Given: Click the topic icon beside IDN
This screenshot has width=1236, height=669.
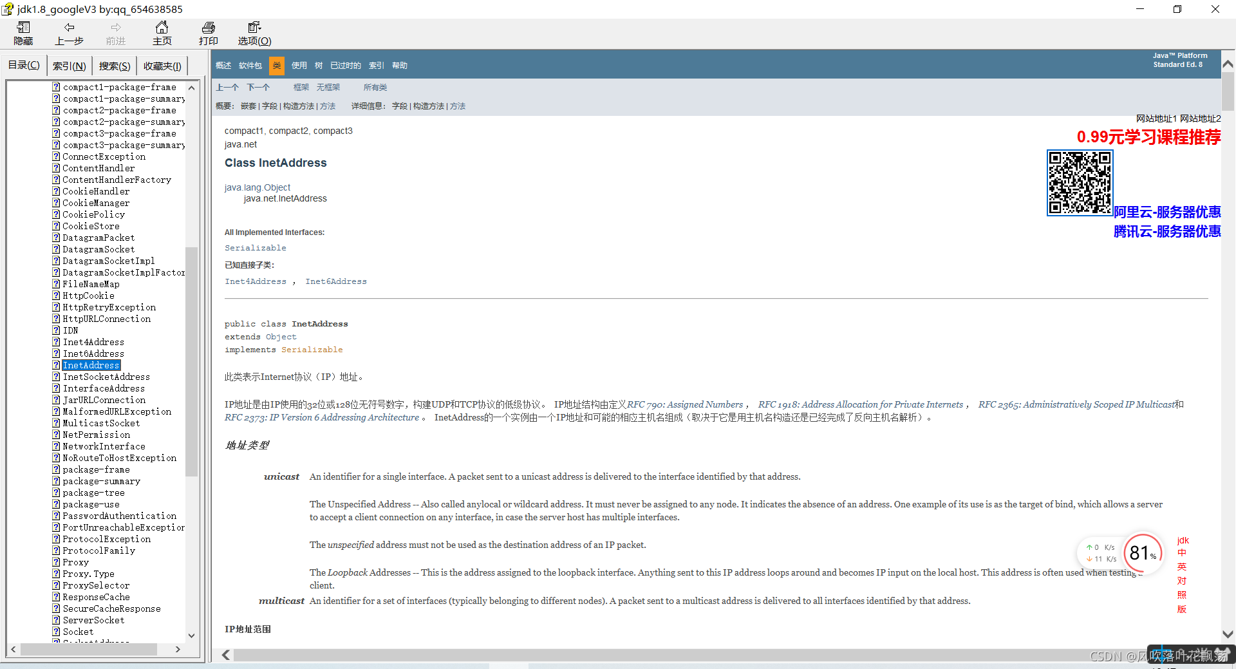Looking at the screenshot, I should pyautogui.click(x=57, y=330).
